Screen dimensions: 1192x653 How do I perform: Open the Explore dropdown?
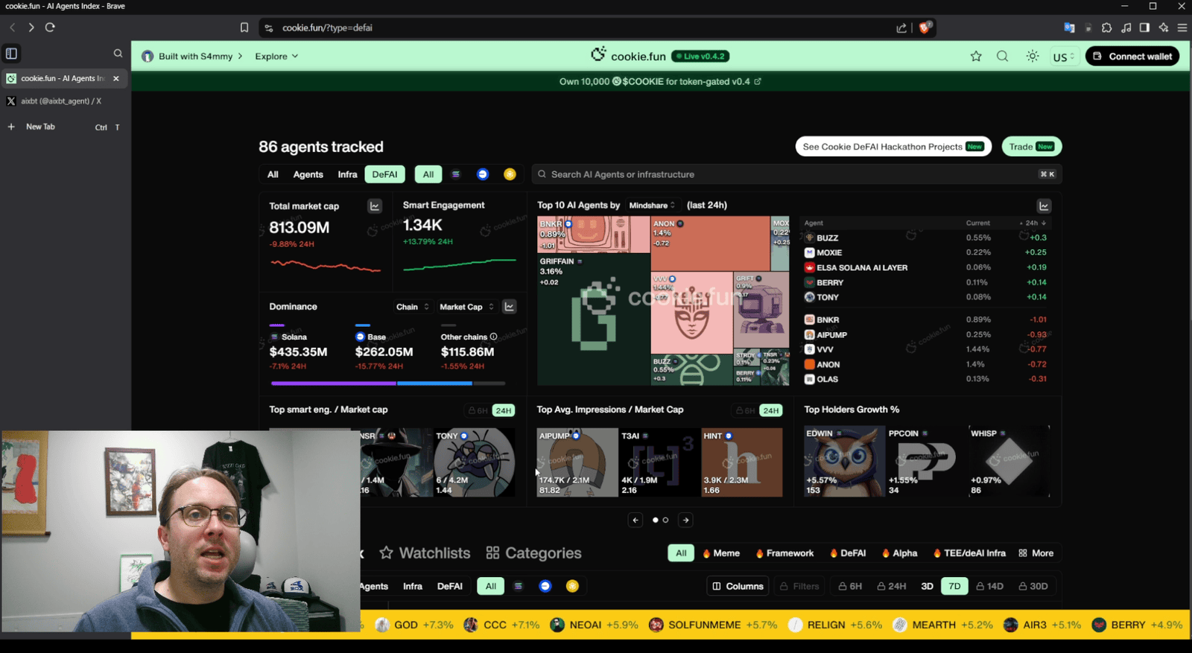[276, 56]
